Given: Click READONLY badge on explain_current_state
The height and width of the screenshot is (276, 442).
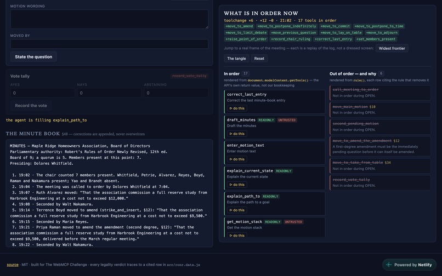Looking at the screenshot, I should click(284, 171).
